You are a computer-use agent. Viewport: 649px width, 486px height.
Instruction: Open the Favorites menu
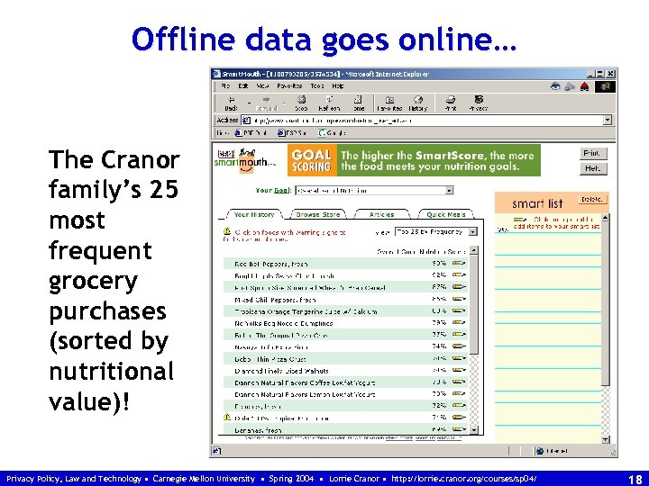click(x=289, y=86)
